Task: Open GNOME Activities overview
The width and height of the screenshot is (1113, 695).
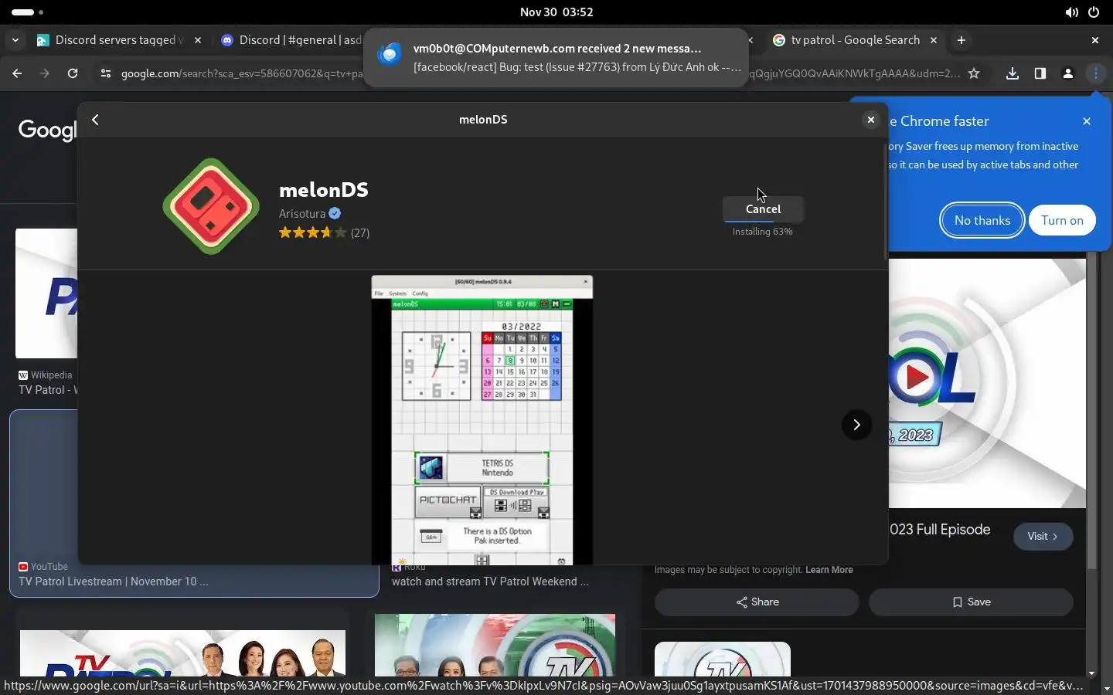Action: coord(28,12)
